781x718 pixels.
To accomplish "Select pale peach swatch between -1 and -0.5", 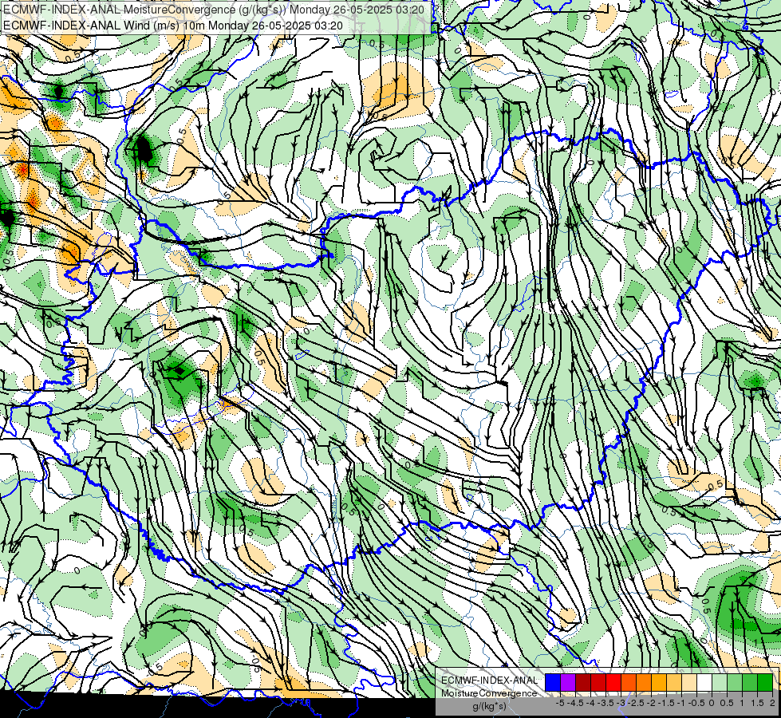I will click(689, 683).
